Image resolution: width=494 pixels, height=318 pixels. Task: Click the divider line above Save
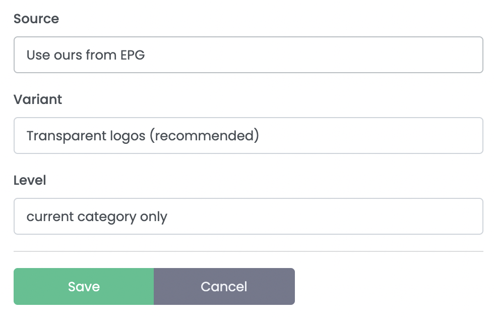click(248, 251)
